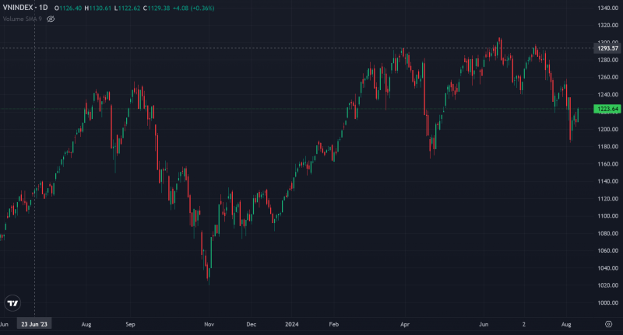The width and height of the screenshot is (623, 335).
Task: Select the Volume SMA 9 indicator label
Action: click(23, 19)
